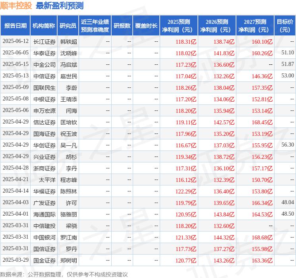
Task: Select 中银证券 institution cell
Action: pos(44,99)
